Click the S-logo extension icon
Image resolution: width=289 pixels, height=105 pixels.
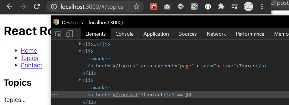pyautogui.click(x=194, y=7)
